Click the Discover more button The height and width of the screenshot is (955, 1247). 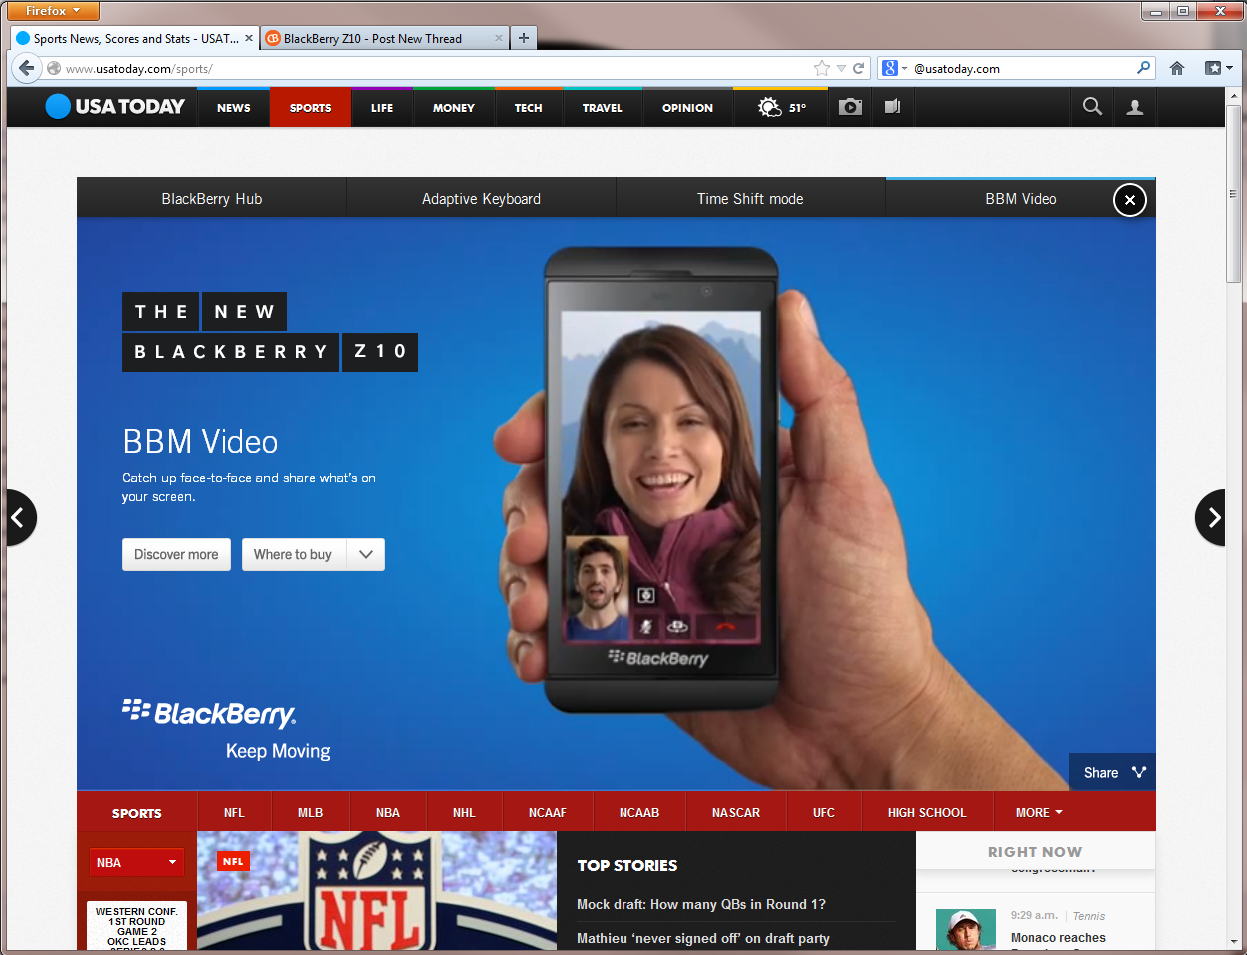176,555
